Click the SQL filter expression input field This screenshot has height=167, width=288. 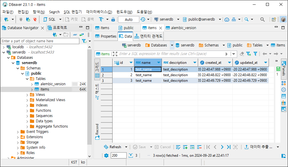tap(171, 54)
